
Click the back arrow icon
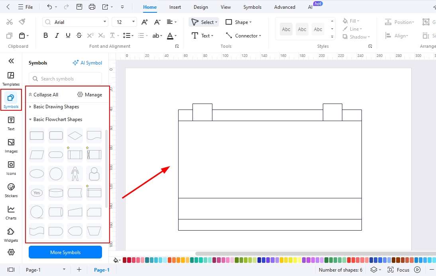8,7
